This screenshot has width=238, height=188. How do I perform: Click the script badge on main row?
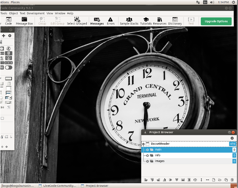(x=234, y=150)
